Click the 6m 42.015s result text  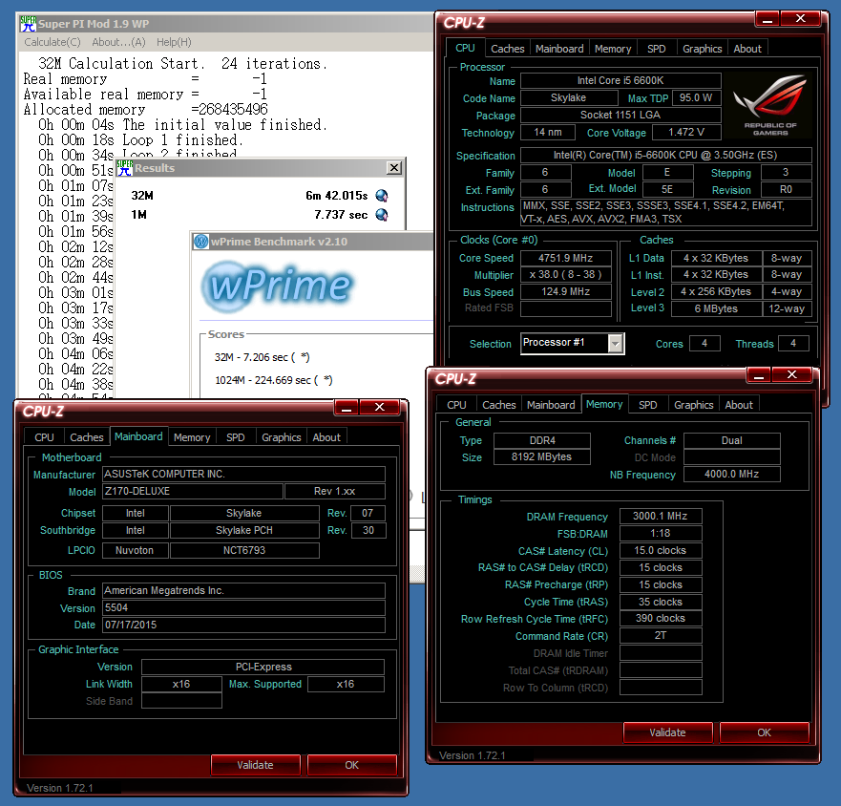point(337,196)
